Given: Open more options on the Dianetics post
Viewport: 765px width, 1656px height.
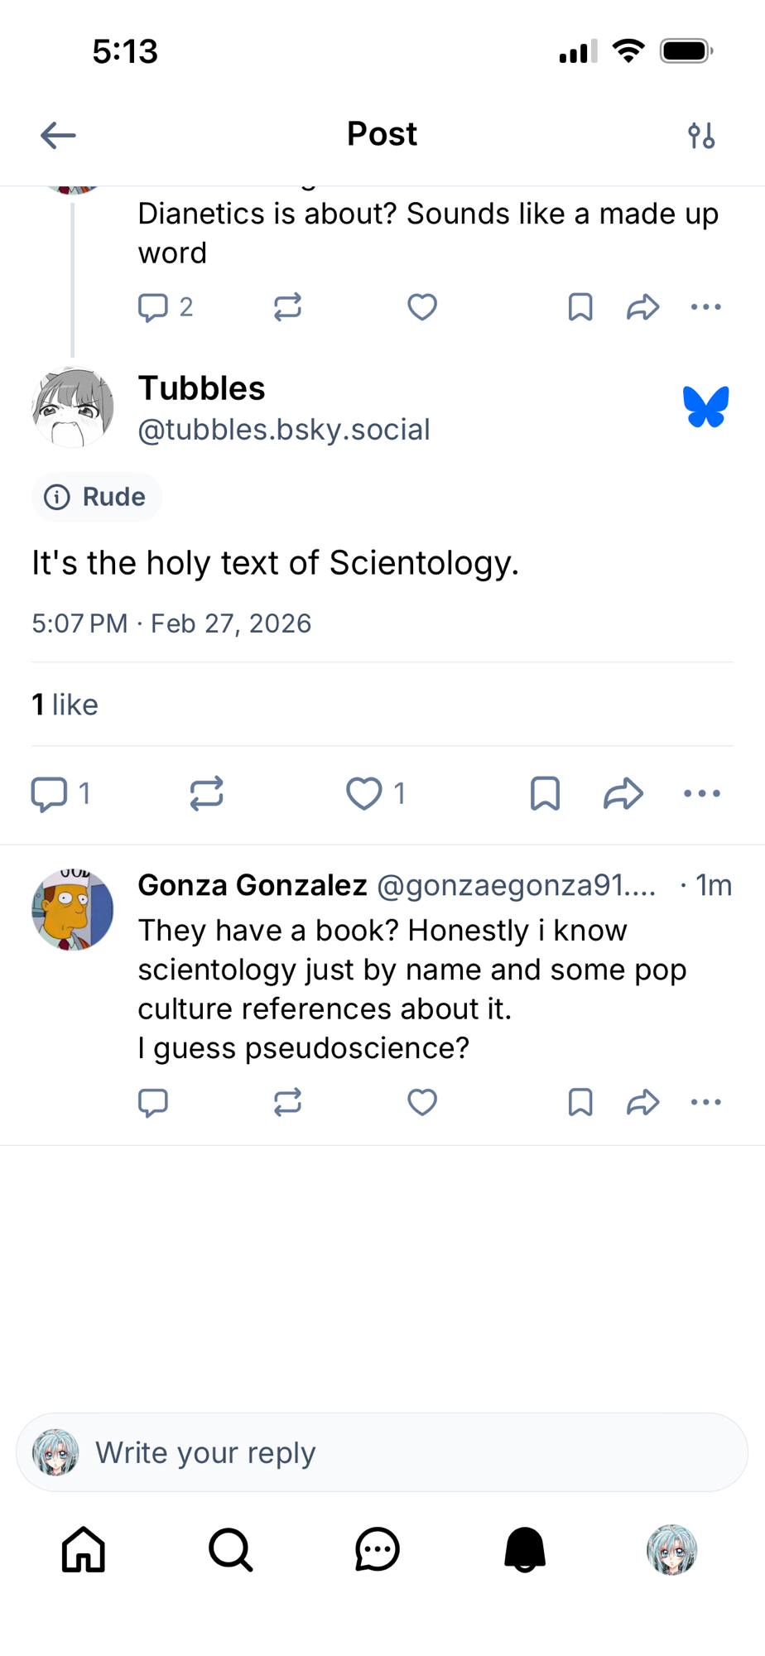Looking at the screenshot, I should (705, 307).
